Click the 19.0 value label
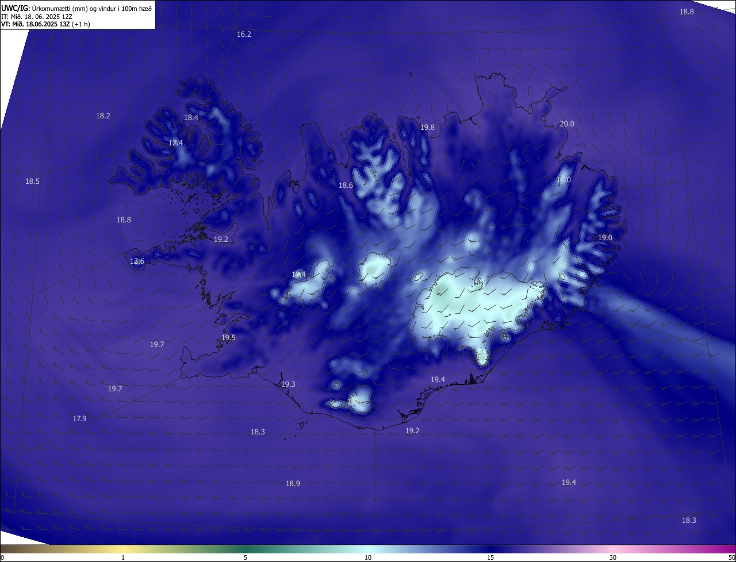Screen dimensions: 736x562 (x=605, y=238)
